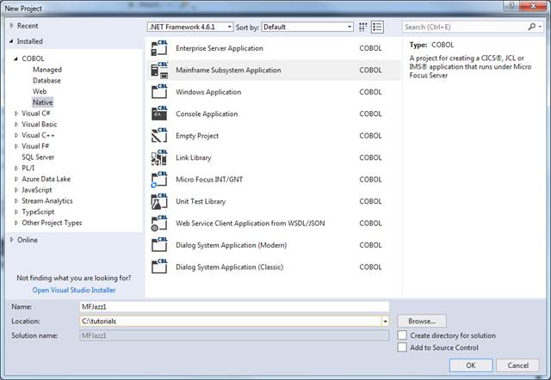
Task: Click the Console Application template icon
Action: [x=159, y=113]
